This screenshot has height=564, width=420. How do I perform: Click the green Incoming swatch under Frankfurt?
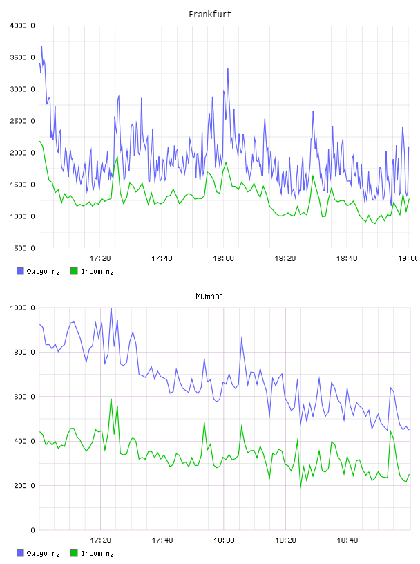pyautogui.click(x=74, y=271)
